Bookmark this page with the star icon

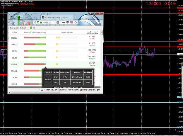(76, 23)
